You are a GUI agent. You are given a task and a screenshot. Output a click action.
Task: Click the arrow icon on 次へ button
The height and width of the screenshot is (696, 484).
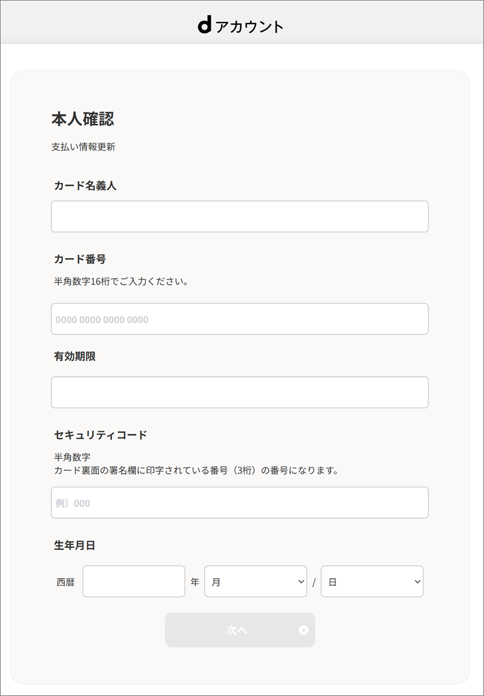[304, 630]
